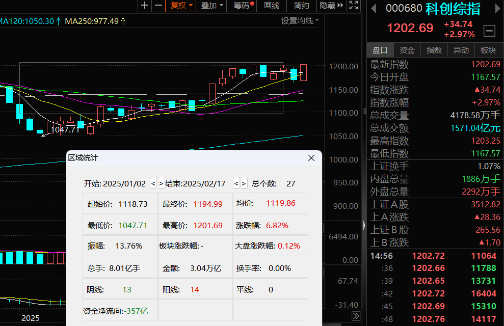The width and height of the screenshot is (504, 326).
Task: Switch to the 板块 tab
Action: point(488,50)
